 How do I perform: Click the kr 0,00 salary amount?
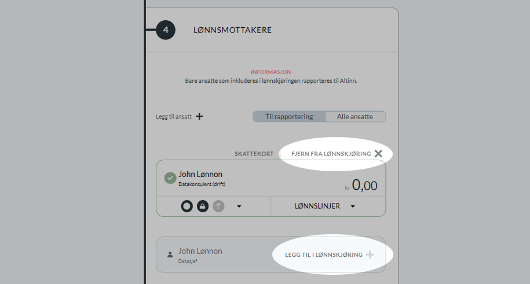pos(361,186)
